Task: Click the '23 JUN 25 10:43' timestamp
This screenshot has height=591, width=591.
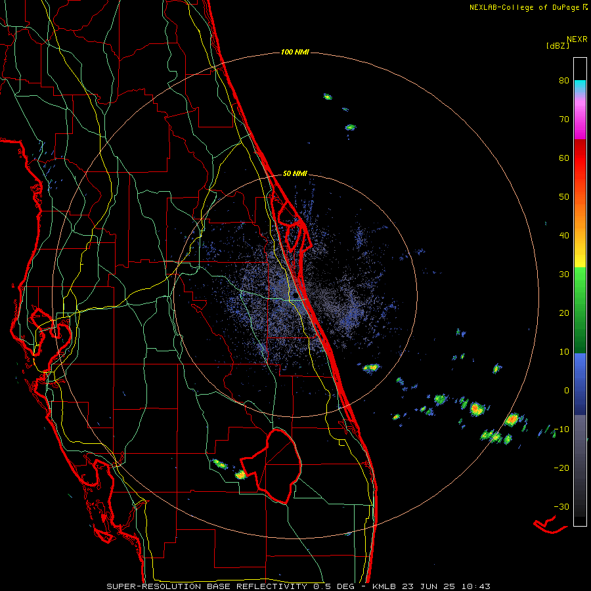Action: [x=446, y=586]
